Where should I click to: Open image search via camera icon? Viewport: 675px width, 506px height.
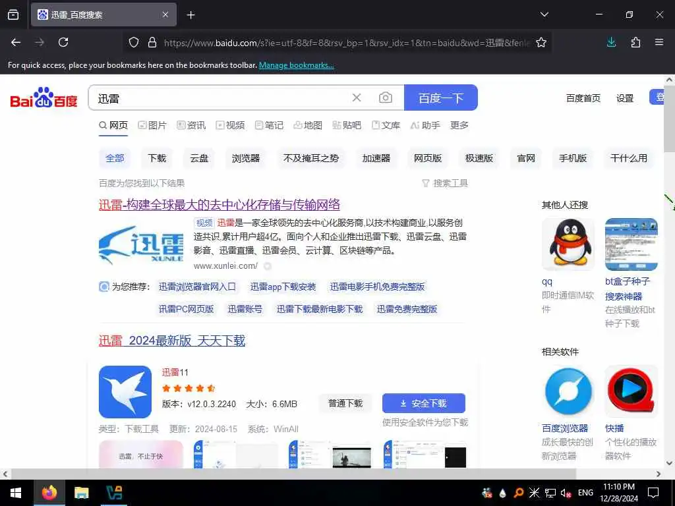tap(385, 98)
